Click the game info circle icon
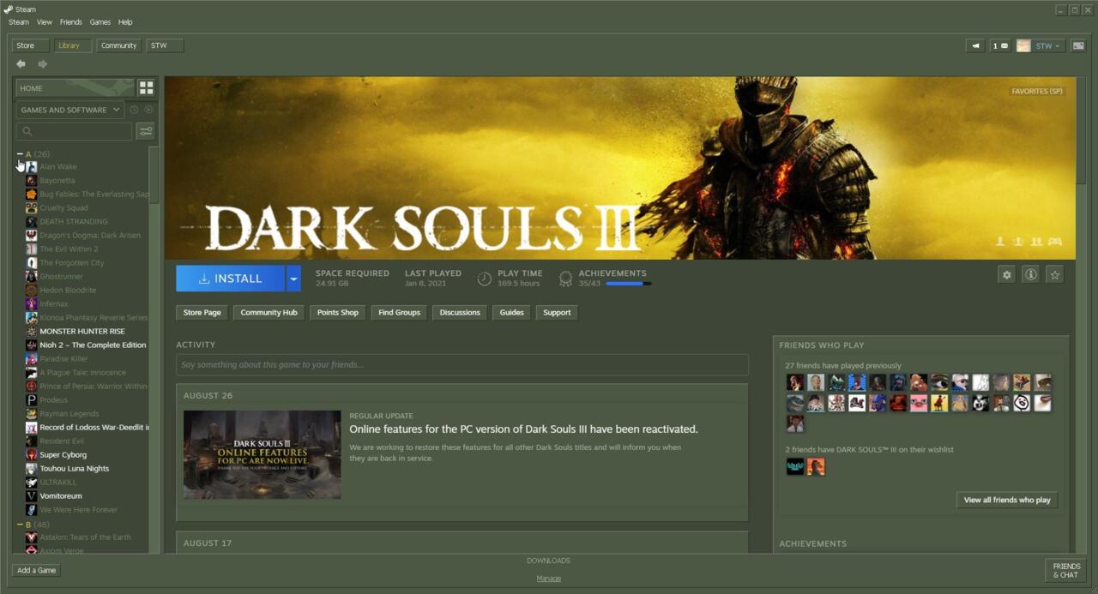 (x=1030, y=274)
